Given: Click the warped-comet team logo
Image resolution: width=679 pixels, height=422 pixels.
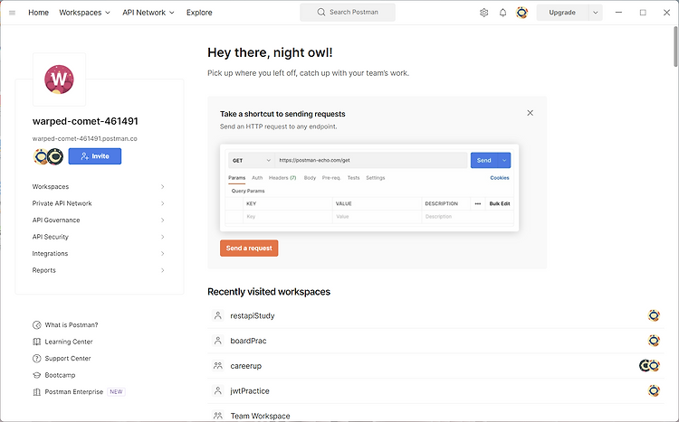Looking at the screenshot, I should click(60, 80).
